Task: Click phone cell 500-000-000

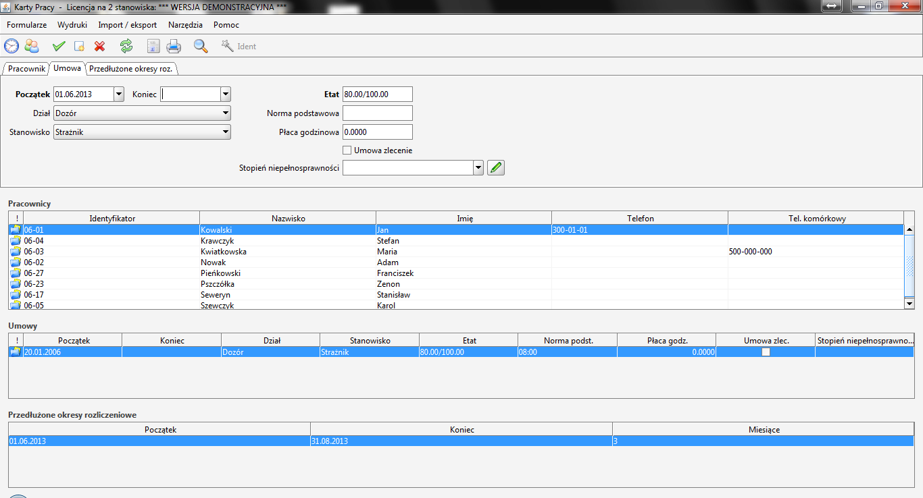Action: pyautogui.click(x=816, y=252)
